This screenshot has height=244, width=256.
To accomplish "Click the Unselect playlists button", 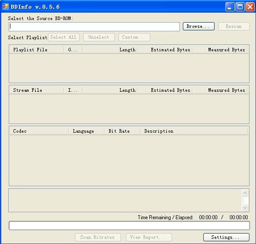I will [x=99, y=37].
